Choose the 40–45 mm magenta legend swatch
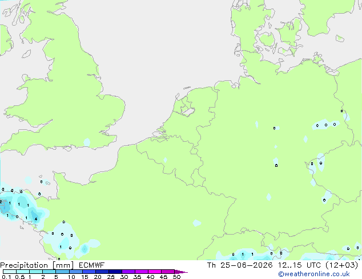 point(155,272)
